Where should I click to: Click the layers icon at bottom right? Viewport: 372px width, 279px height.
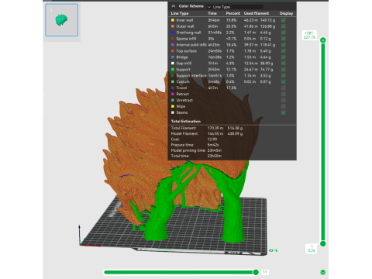(x=322, y=272)
